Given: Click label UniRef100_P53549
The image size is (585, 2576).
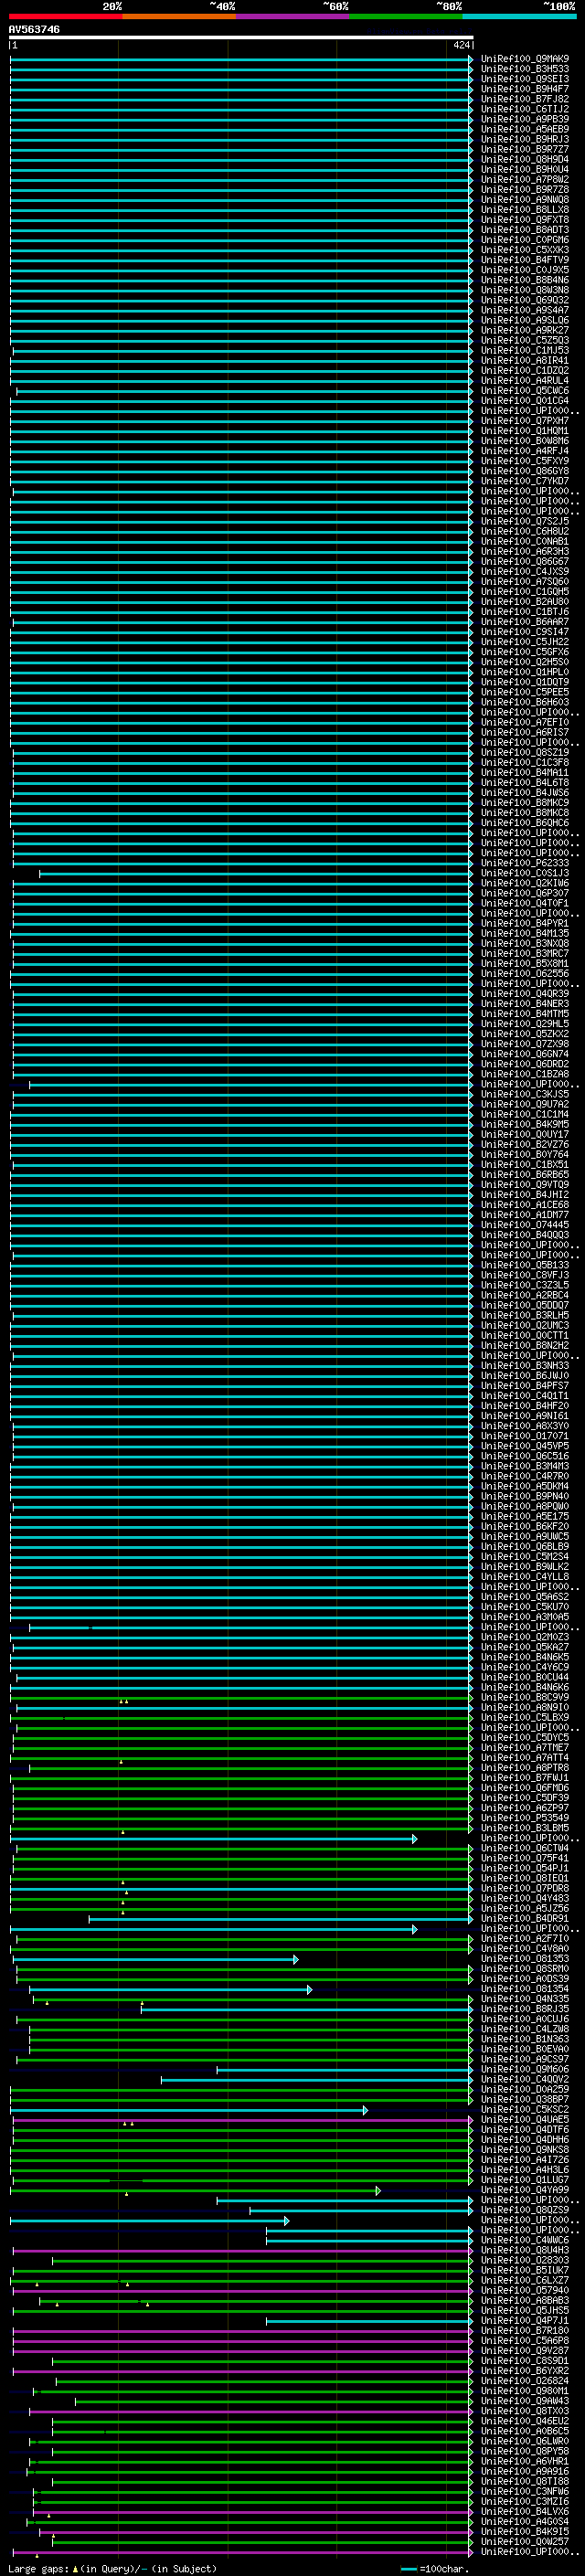Looking at the screenshot, I should pyautogui.click(x=524, y=1818).
